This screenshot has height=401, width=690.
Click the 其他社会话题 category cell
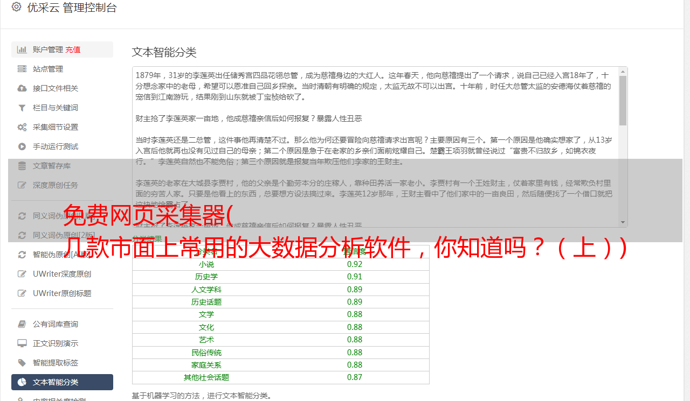click(x=206, y=377)
